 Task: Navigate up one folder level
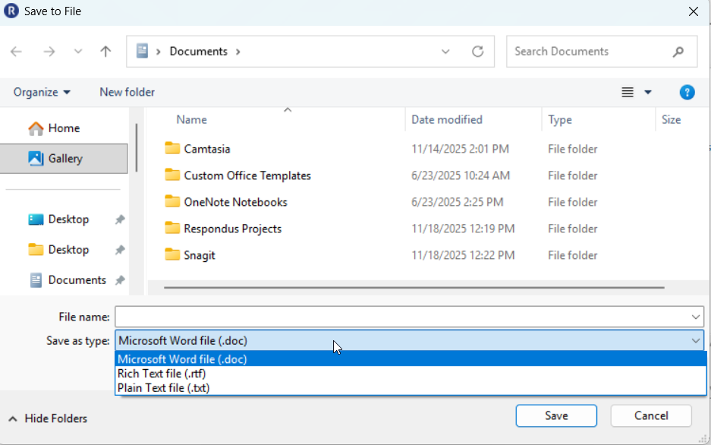(x=105, y=52)
